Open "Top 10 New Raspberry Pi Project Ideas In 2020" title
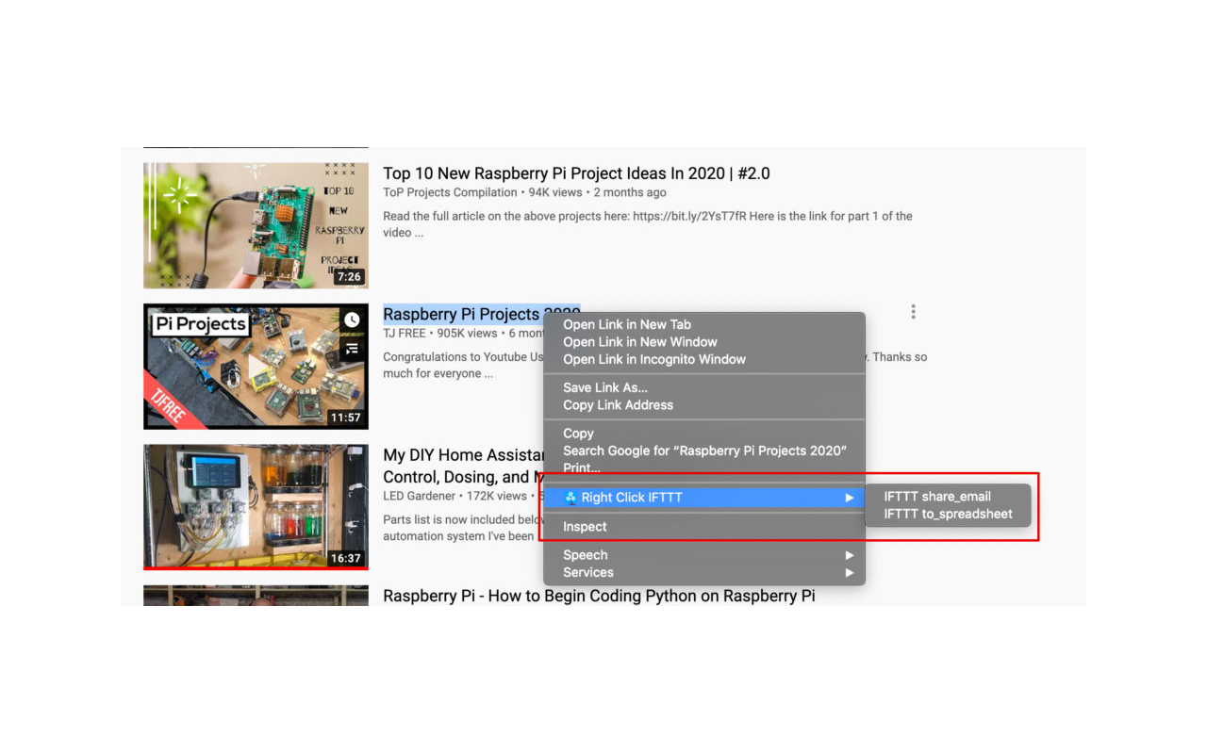 (x=576, y=173)
